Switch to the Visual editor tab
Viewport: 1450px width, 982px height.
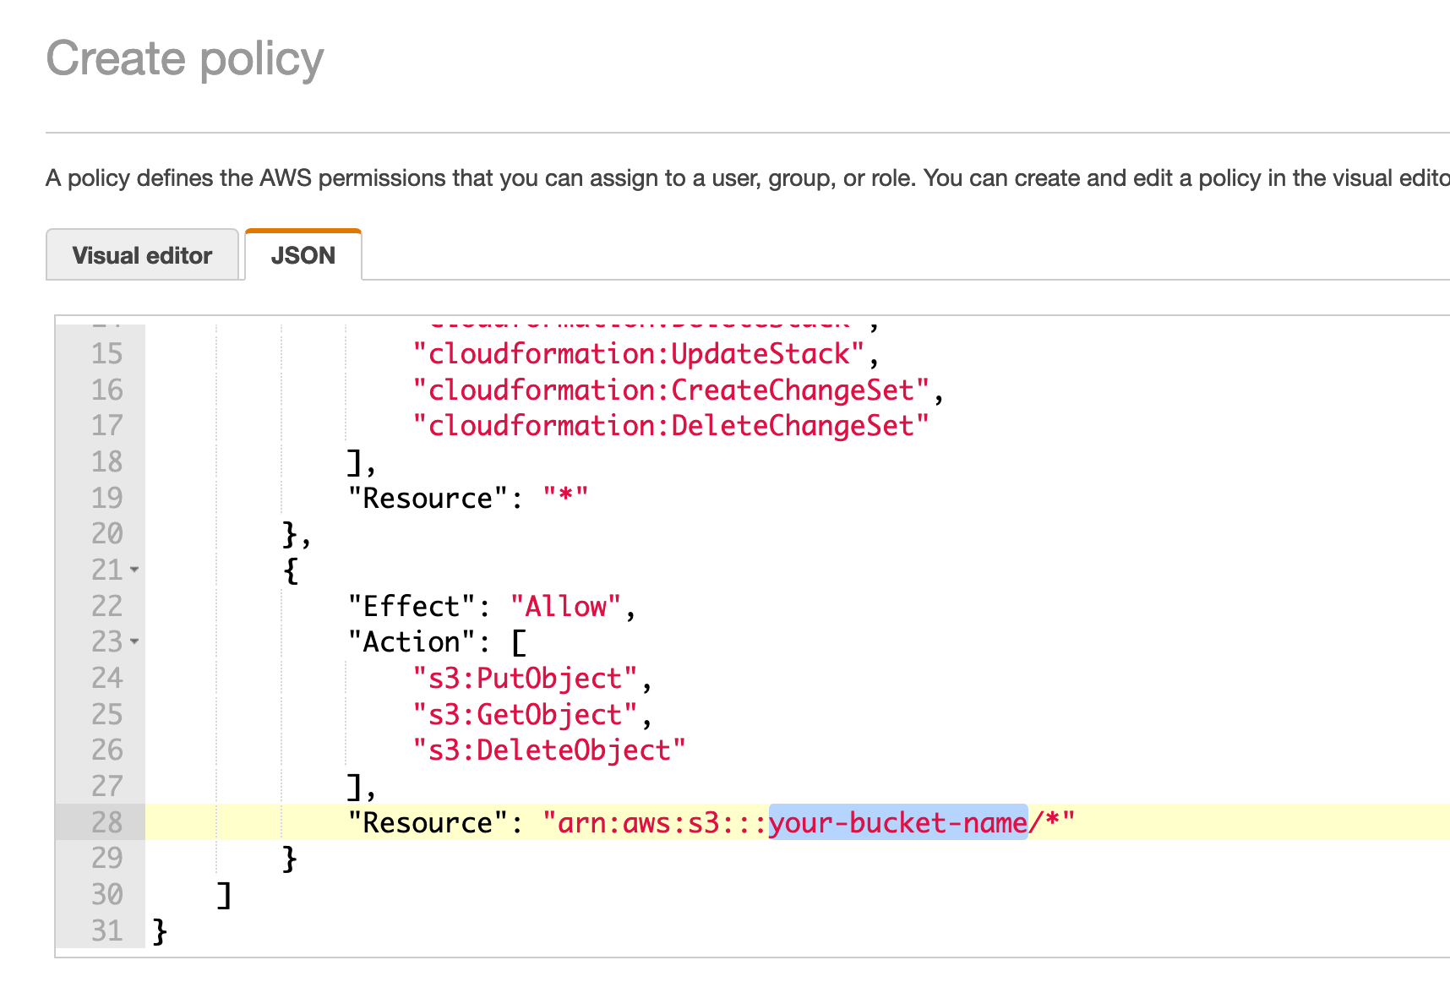click(x=142, y=254)
